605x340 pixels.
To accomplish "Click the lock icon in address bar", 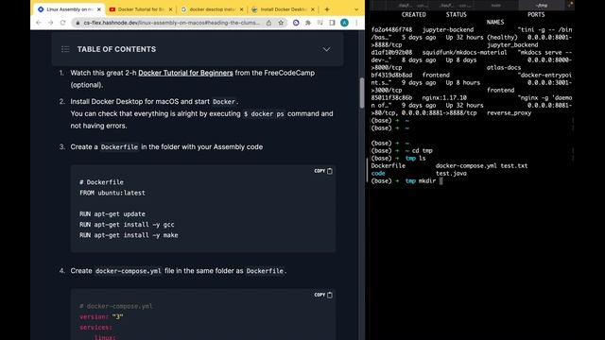I will (78, 23).
